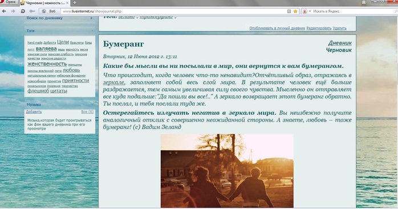Click 'Опубликовать в личный дневник' link
The image size is (398, 209).
(277, 28)
